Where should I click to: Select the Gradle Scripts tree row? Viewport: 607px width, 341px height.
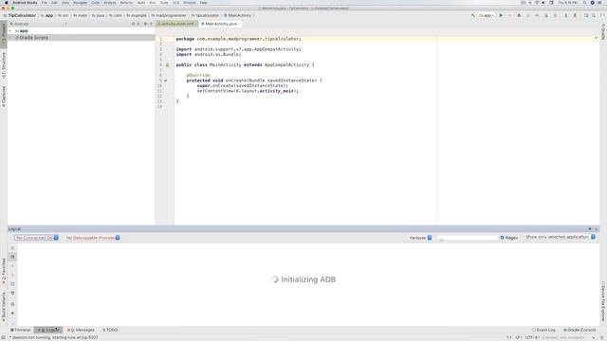pyautogui.click(x=82, y=38)
